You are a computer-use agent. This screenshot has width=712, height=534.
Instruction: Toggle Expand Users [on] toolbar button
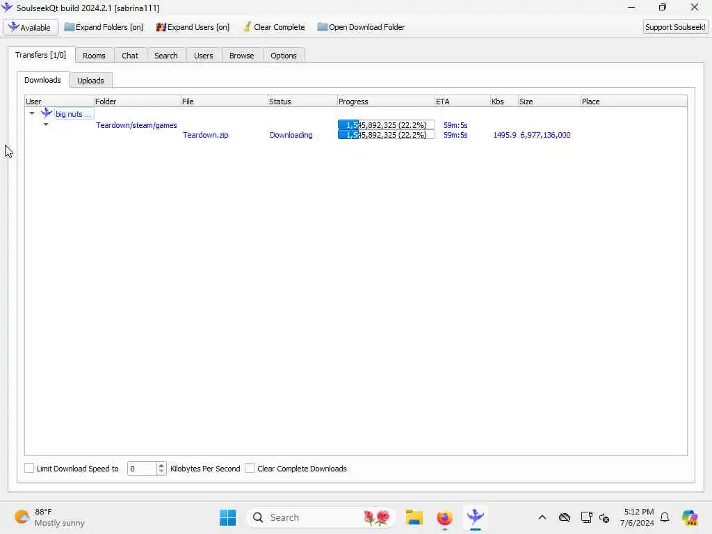tap(193, 27)
